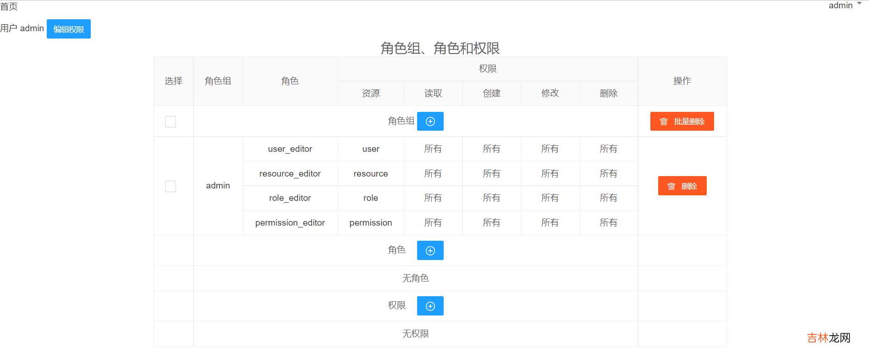The width and height of the screenshot is (869, 354).
Task: Click the role_editor role cell
Action: point(290,198)
